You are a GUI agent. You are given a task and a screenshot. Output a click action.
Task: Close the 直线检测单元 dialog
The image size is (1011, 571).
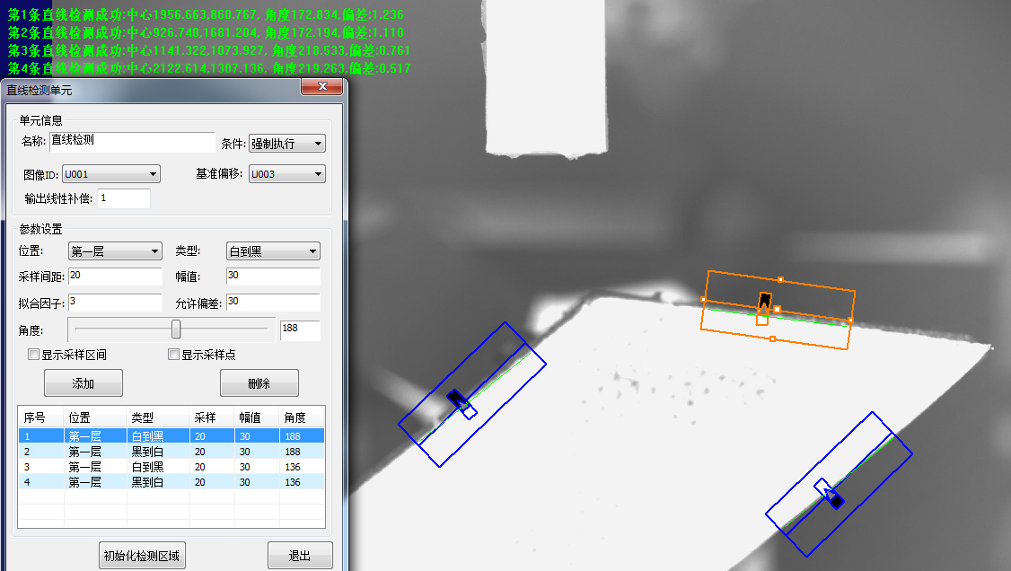[x=322, y=88]
